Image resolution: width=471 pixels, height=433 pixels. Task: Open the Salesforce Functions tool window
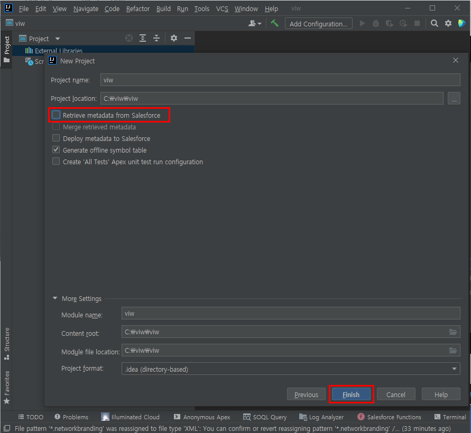pyautogui.click(x=389, y=417)
